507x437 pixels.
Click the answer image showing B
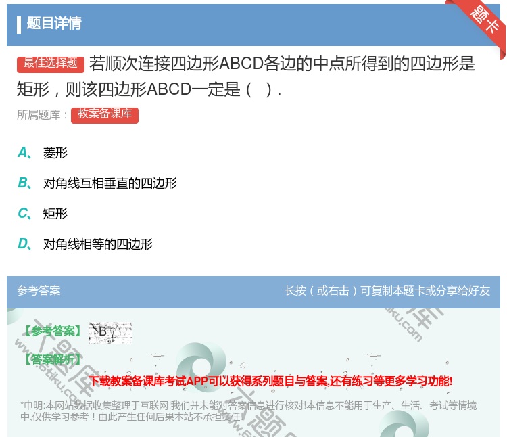click(x=110, y=333)
